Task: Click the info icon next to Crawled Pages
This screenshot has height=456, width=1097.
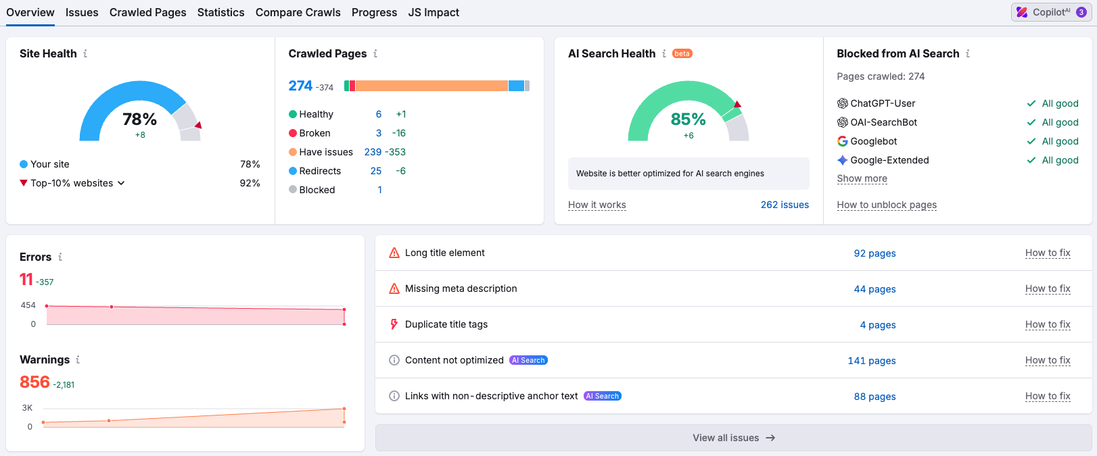Action: tap(375, 53)
